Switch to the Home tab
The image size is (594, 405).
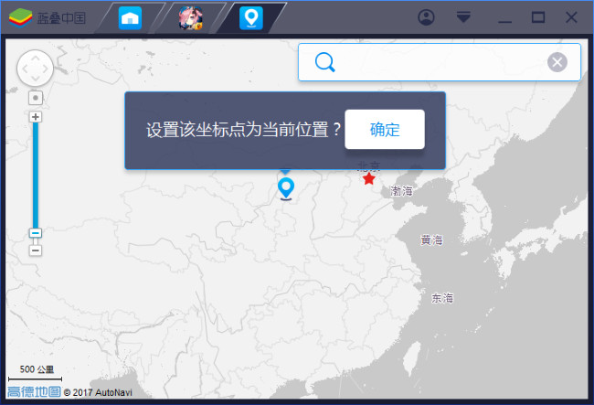132,17
